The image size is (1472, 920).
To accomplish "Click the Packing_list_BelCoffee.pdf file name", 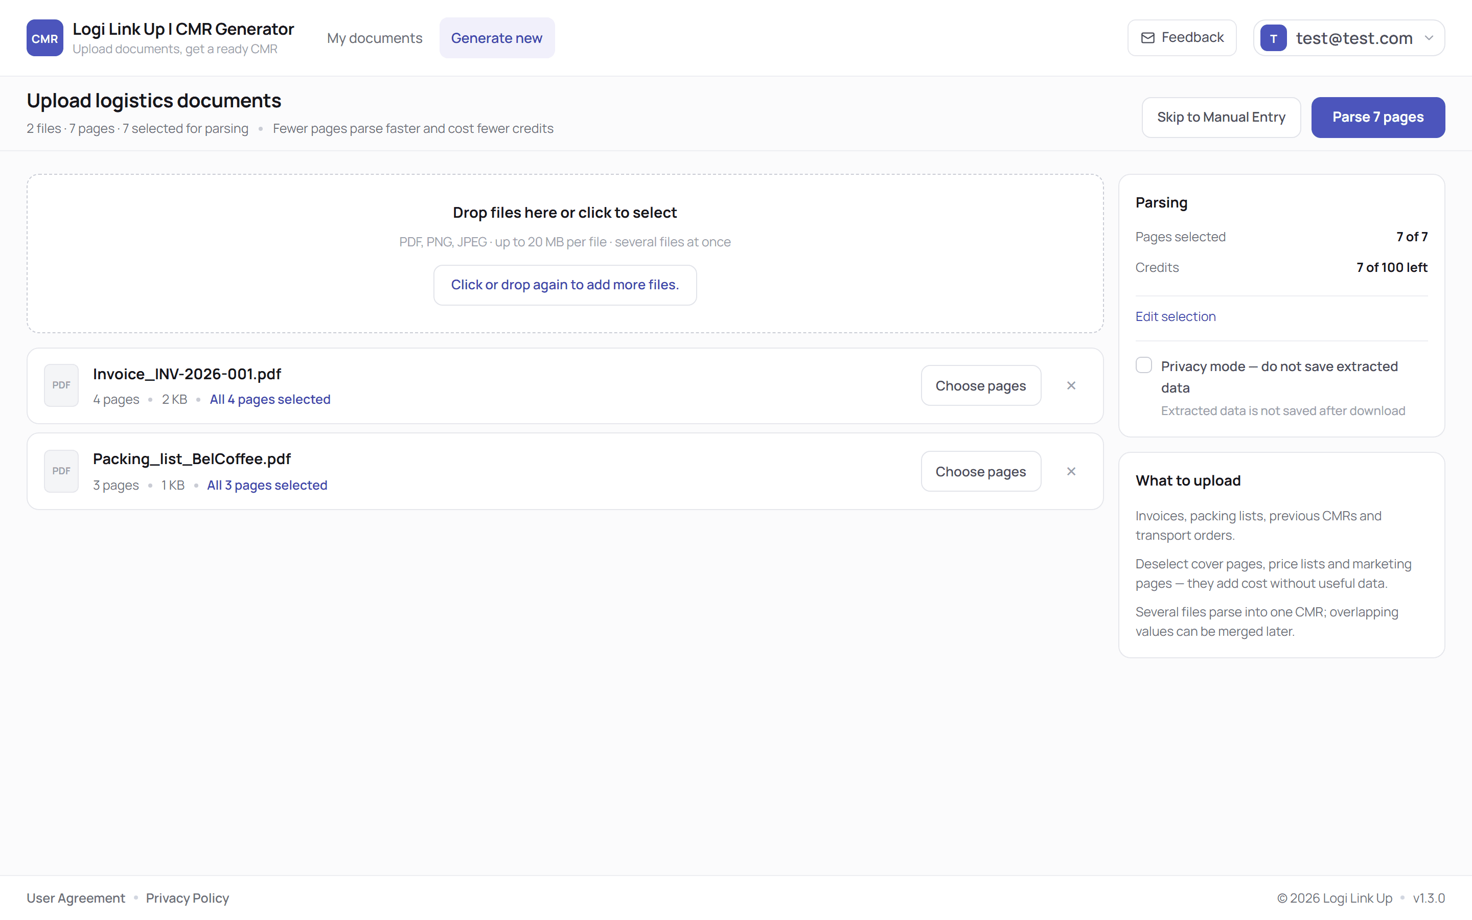I will click(192, 459).
